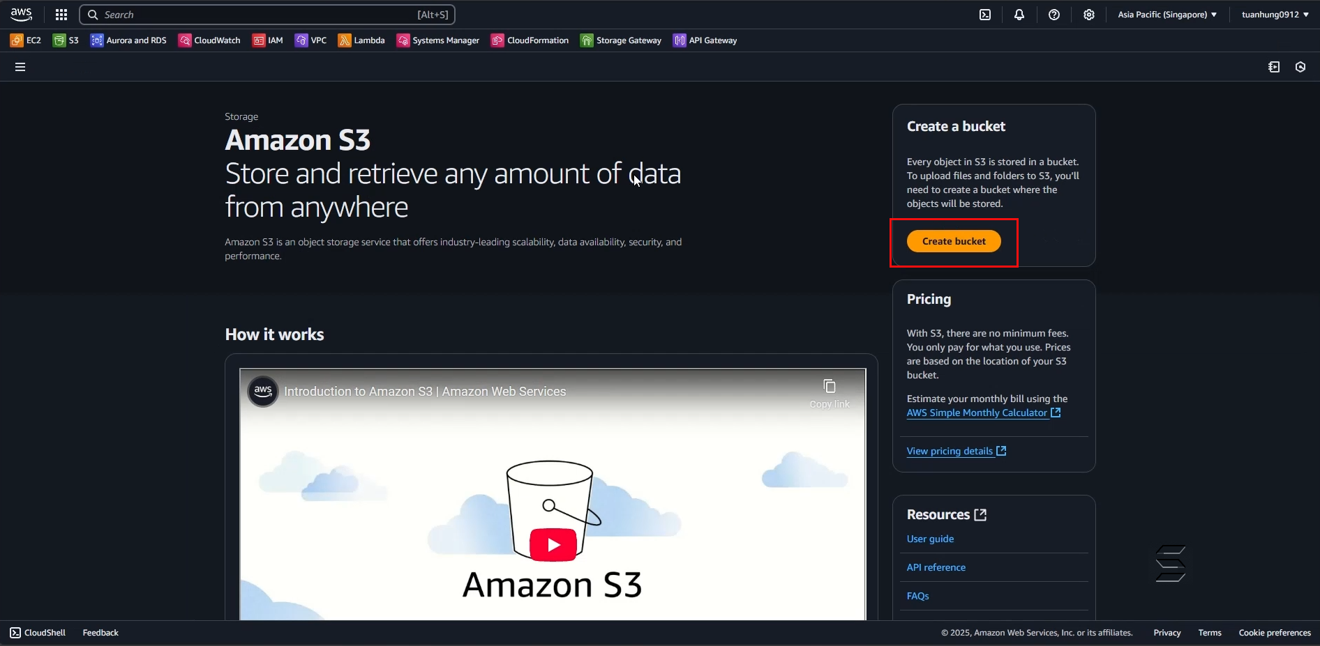Open the Aurora and RDS shortcut

click(128, 40)
